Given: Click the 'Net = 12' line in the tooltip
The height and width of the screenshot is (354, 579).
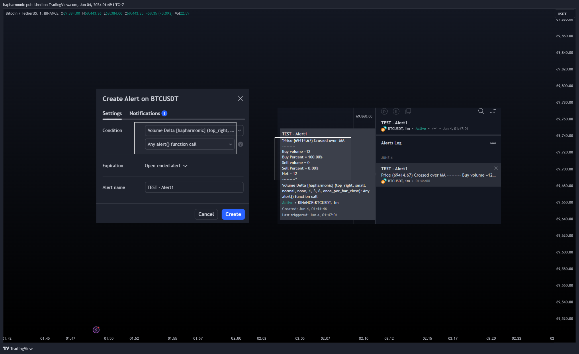Looking at the screenshot, I should 289,174.
